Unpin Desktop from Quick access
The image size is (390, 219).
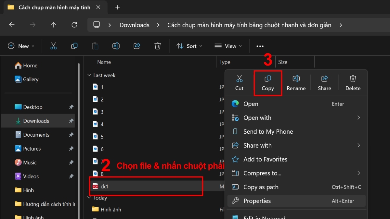71,107
